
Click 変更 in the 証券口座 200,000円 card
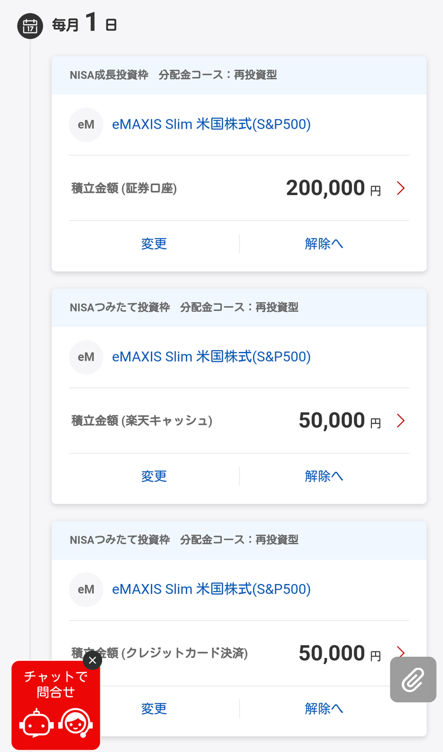click(154, 244)
